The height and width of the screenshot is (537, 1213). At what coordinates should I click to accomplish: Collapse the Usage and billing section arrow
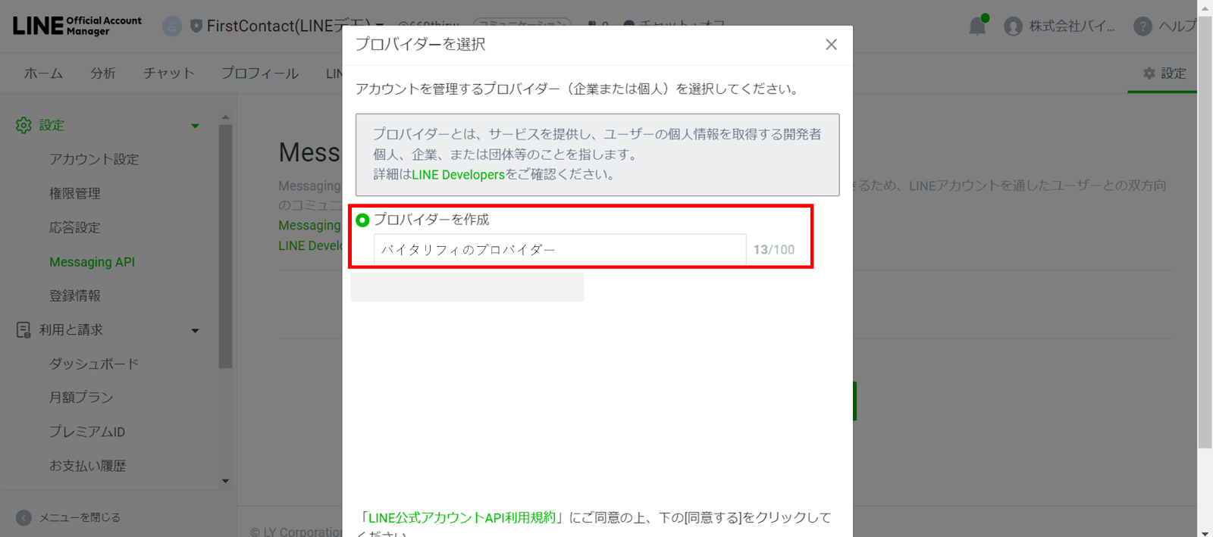195,331
